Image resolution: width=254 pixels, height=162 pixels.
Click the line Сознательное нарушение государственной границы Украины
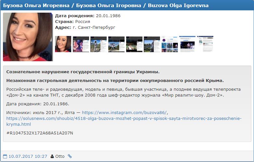[83, 72]
